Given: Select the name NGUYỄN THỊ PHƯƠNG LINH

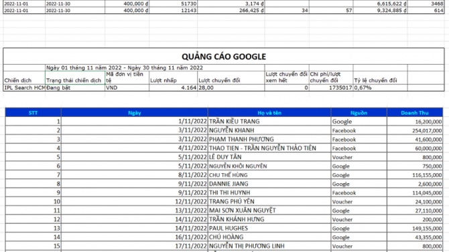Looking at the screenshot, I should pyautogui.click(x=269, y=246).
